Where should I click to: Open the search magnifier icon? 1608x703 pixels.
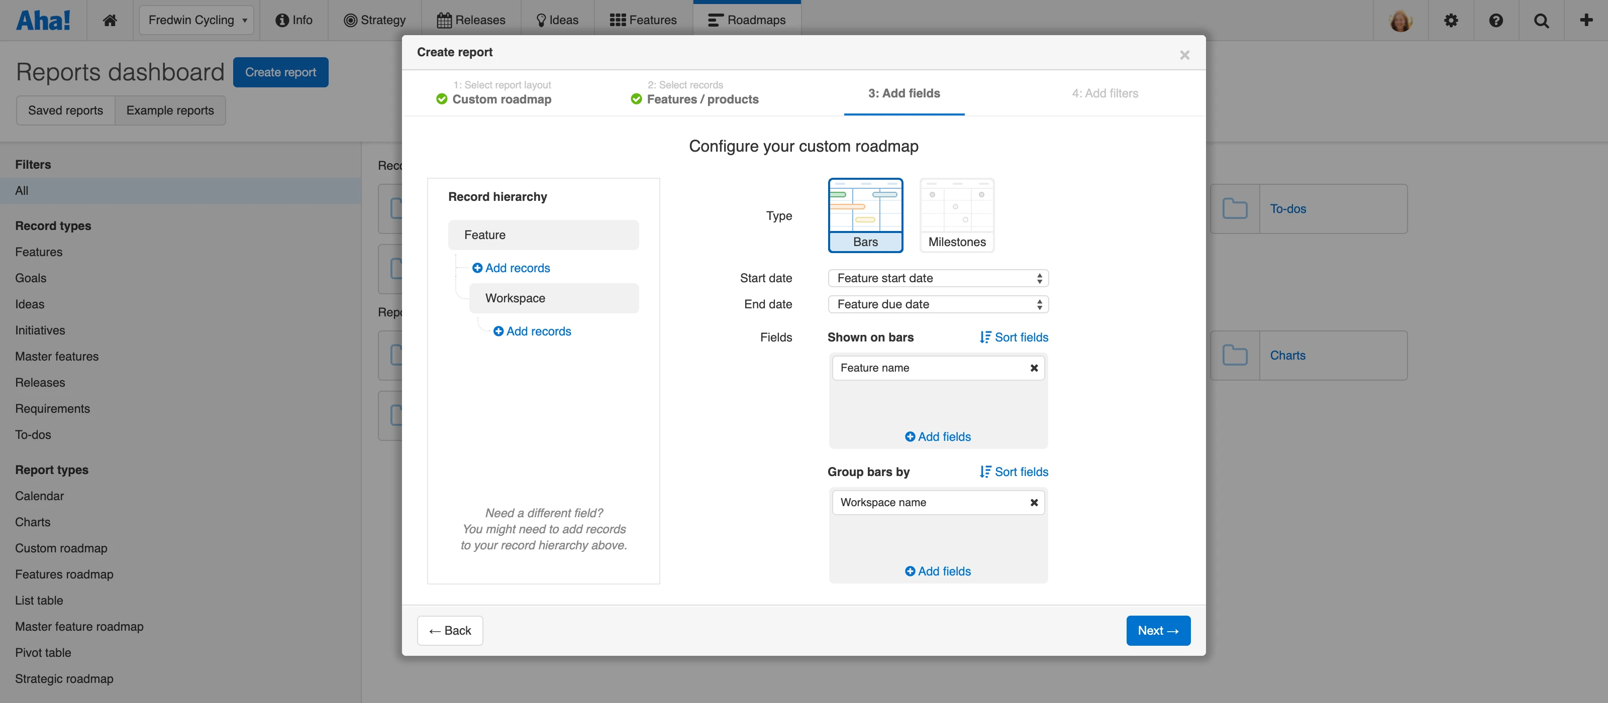pos(1541,20)
